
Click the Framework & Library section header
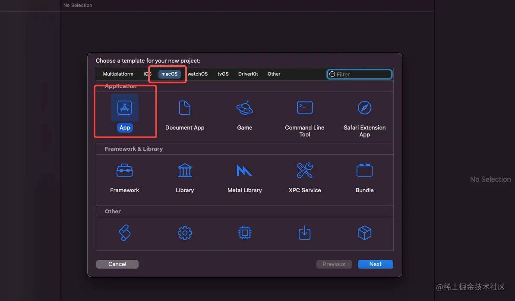(134, 149)
